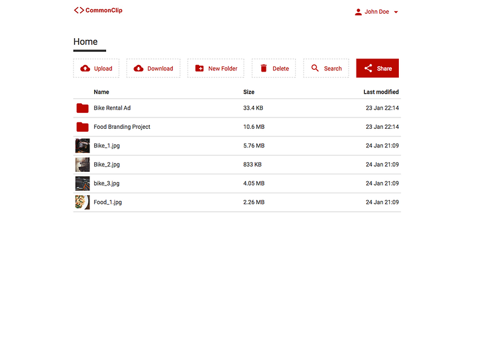The width and height of the screenshot is (477, 358).
Task: Click the Upload button label
Action: [x=103, y=69]
